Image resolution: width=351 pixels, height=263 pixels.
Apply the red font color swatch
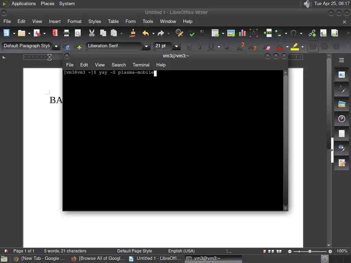coord(279,47)
